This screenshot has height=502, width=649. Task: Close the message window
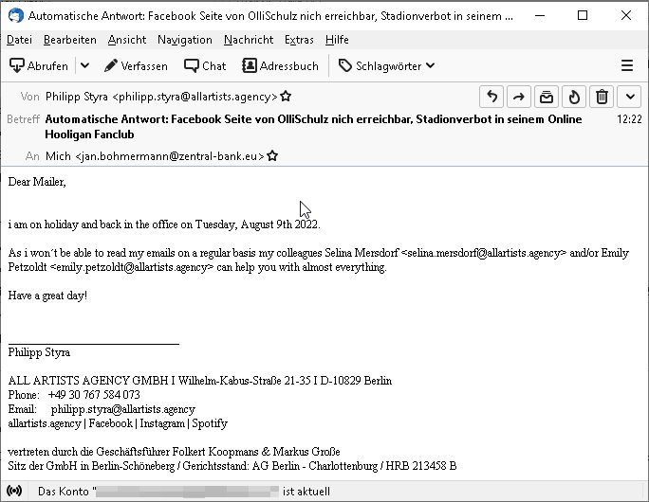point(626,16)
